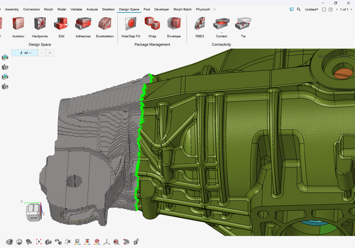
Task: Click the plus icon after PhysicsAI
Action: tap(214, 10)
